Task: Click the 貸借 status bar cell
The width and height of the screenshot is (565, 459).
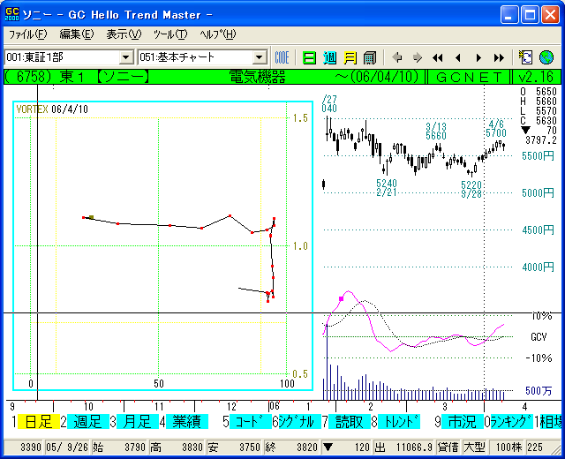Action: coord(448,448)
